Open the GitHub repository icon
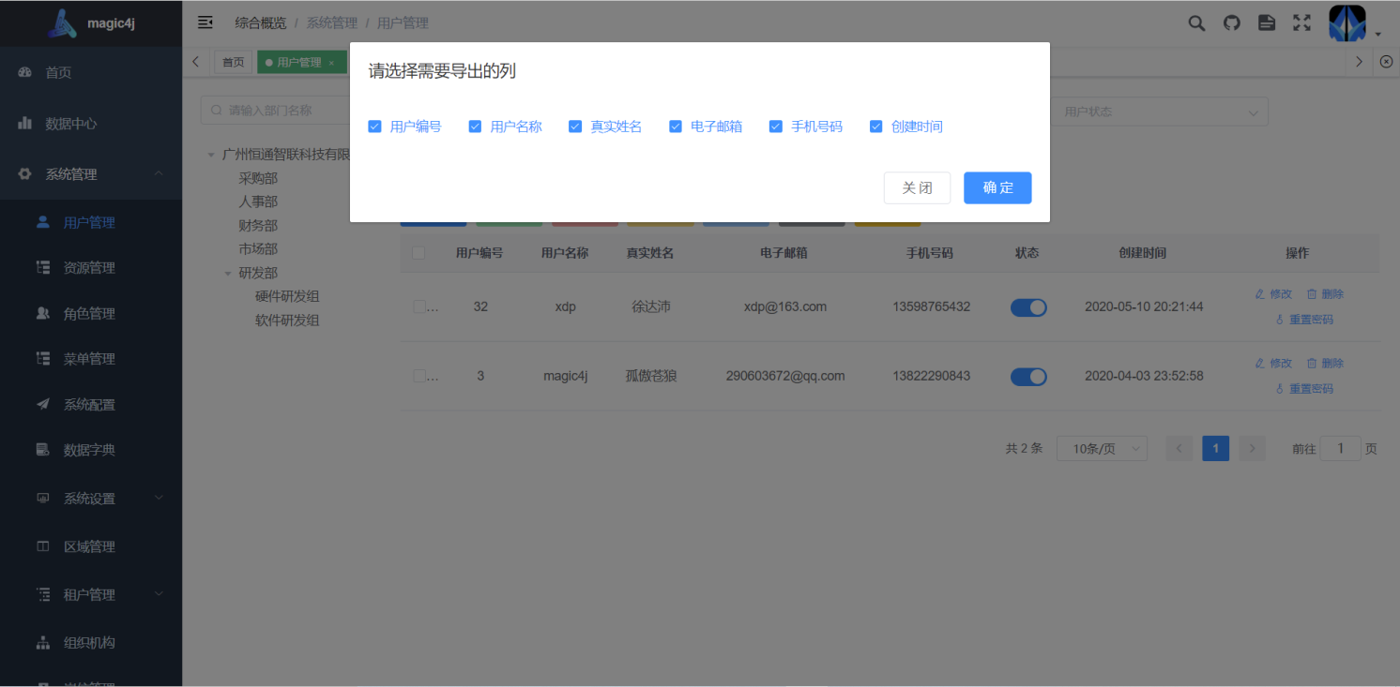This screenshot has width=1400, height=687. click(x=1231, y=22)
